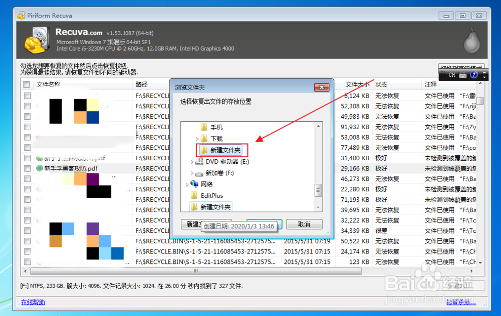Viewport: 501px width, 316px height.
Task: Click the 网络 network icon
Action: click(x=194, y=184)
